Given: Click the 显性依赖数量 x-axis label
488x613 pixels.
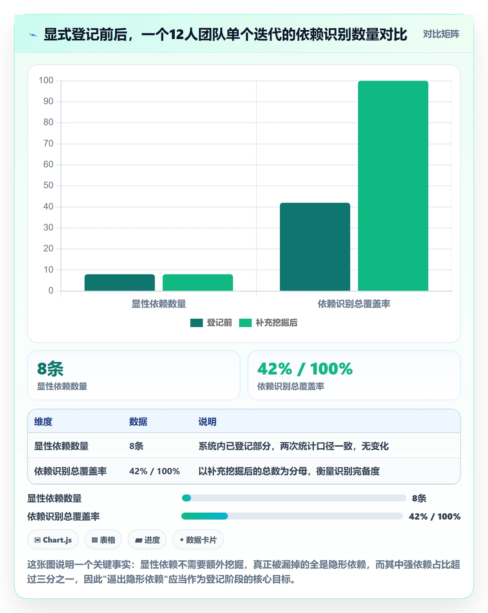Looking at the screenshot, I should (x=159, y=304).
